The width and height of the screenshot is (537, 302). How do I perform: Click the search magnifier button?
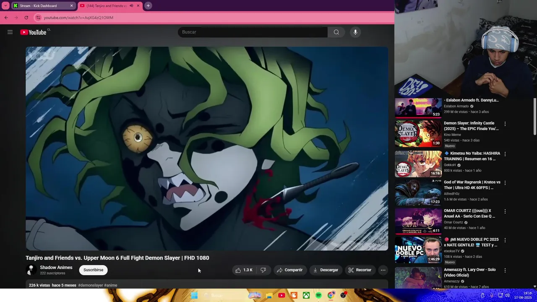click(336, 32)
